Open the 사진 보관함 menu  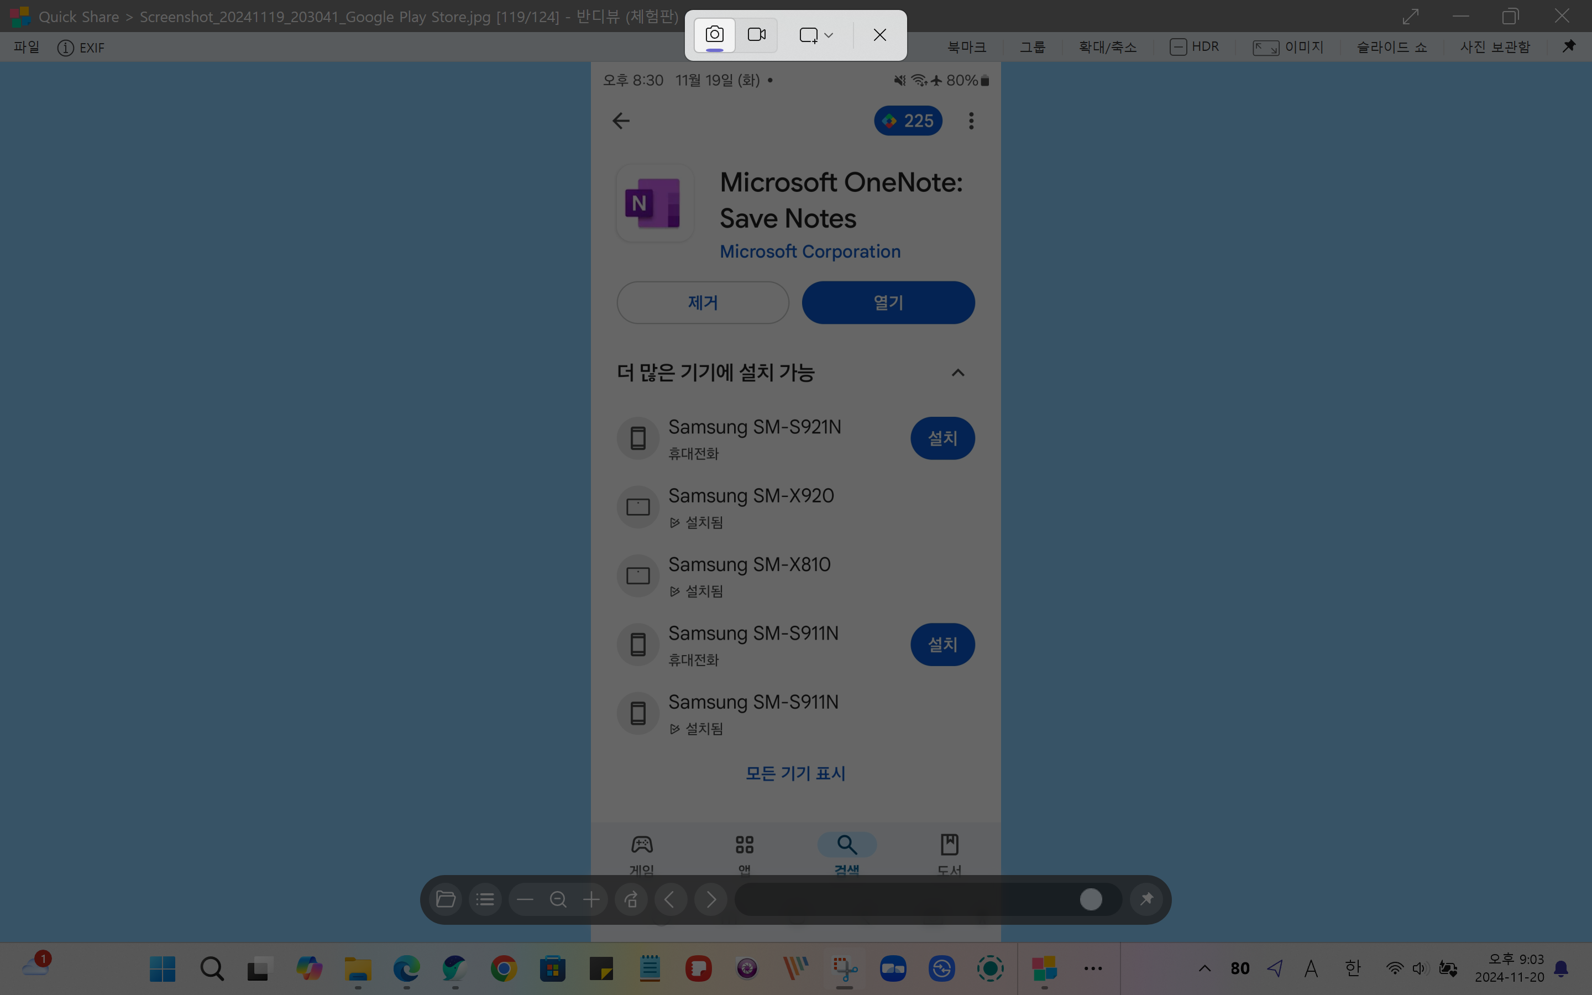click(x=1495, y=48)
